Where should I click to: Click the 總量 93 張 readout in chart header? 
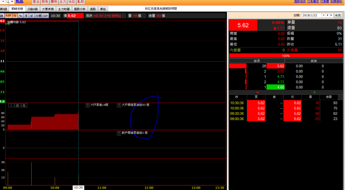[x=157, y=16]
